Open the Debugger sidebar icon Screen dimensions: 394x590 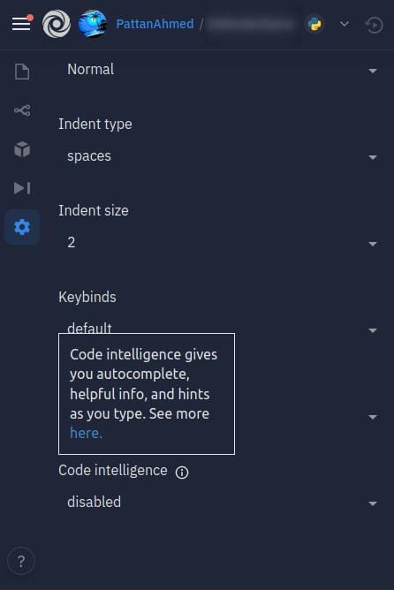click(22, 188)
